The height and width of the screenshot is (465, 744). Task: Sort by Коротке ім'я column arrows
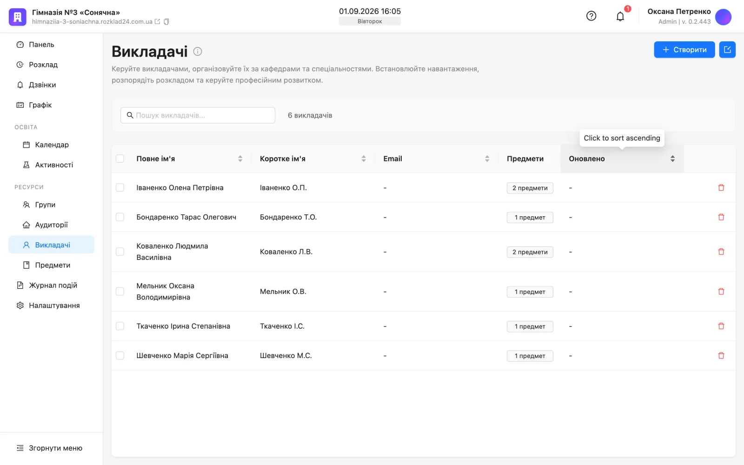pos(364,159)
